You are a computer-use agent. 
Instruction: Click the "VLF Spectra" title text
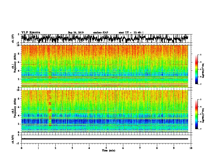click(x=31, y=33)
